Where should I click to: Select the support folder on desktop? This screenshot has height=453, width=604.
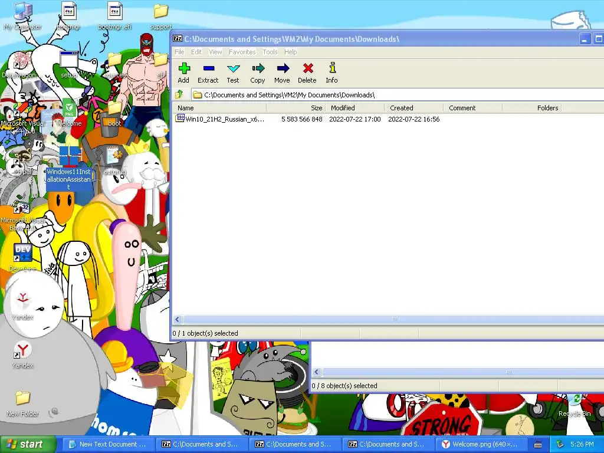pos(161,16)
